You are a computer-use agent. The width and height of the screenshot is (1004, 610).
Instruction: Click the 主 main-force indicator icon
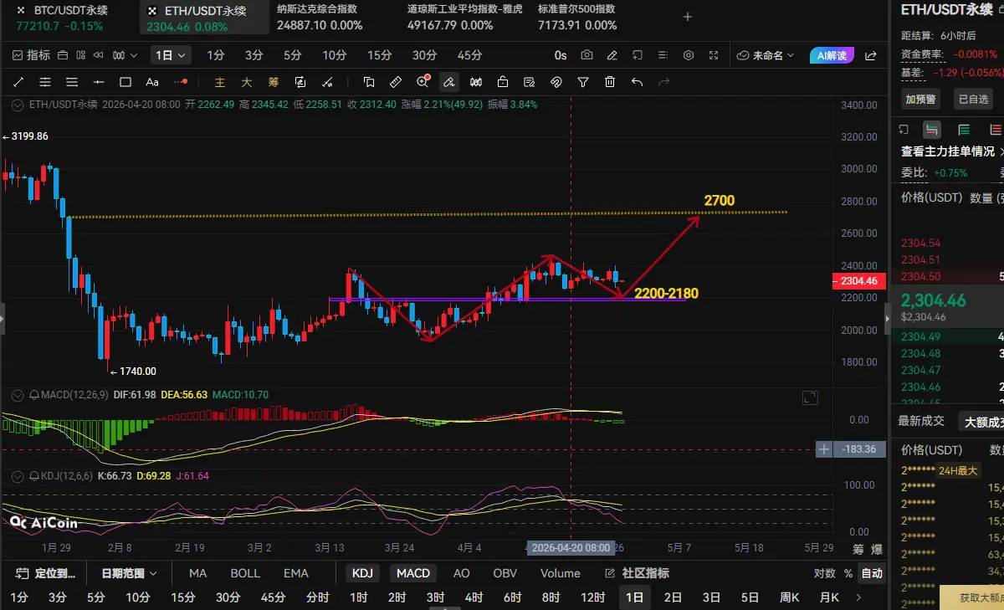pos(220,82)
